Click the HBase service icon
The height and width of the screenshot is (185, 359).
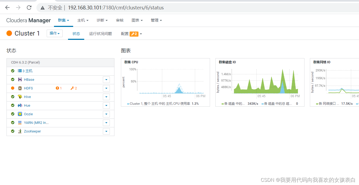point(20,79)
